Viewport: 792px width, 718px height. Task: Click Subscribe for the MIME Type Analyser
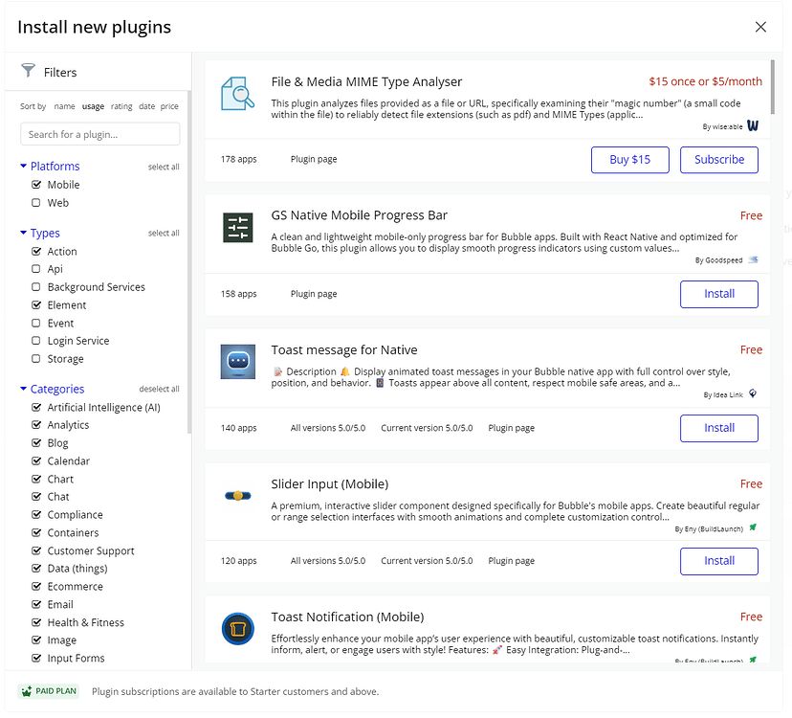[718, 159]
